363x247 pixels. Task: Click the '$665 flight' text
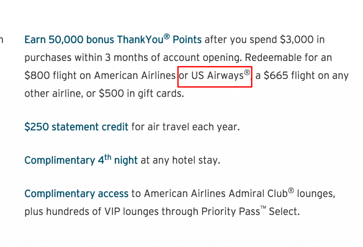pos(289,75)
